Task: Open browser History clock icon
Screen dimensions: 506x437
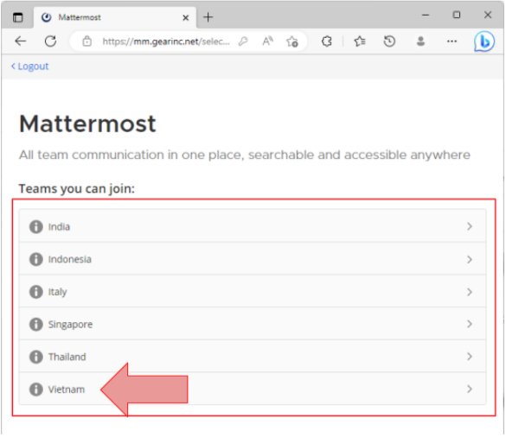Action: pyautogui.click(x=389, y=41)
